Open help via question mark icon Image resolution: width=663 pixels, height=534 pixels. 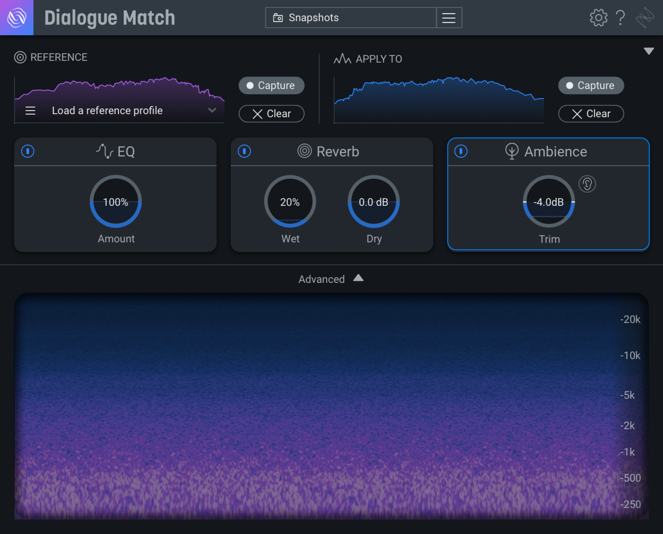pos(621,18)
